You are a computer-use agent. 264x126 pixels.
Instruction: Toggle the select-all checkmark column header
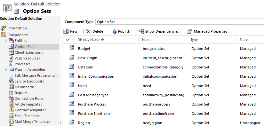[x=68, y=40]
